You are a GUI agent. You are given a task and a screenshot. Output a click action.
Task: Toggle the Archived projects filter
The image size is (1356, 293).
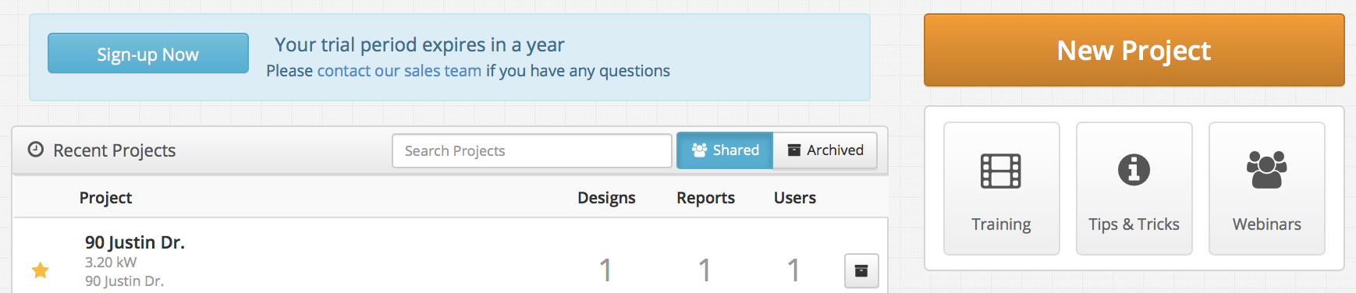[x=825, y=150]
